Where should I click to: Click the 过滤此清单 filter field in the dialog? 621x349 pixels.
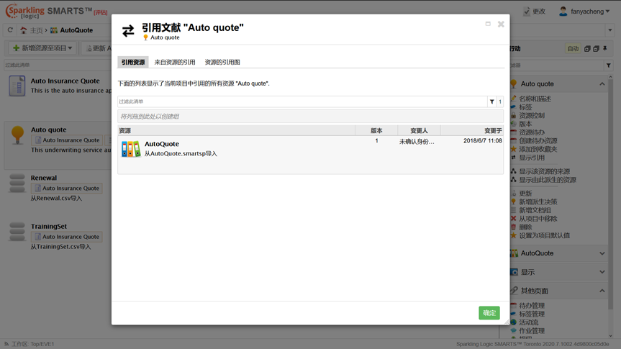[x=302, y=102]
